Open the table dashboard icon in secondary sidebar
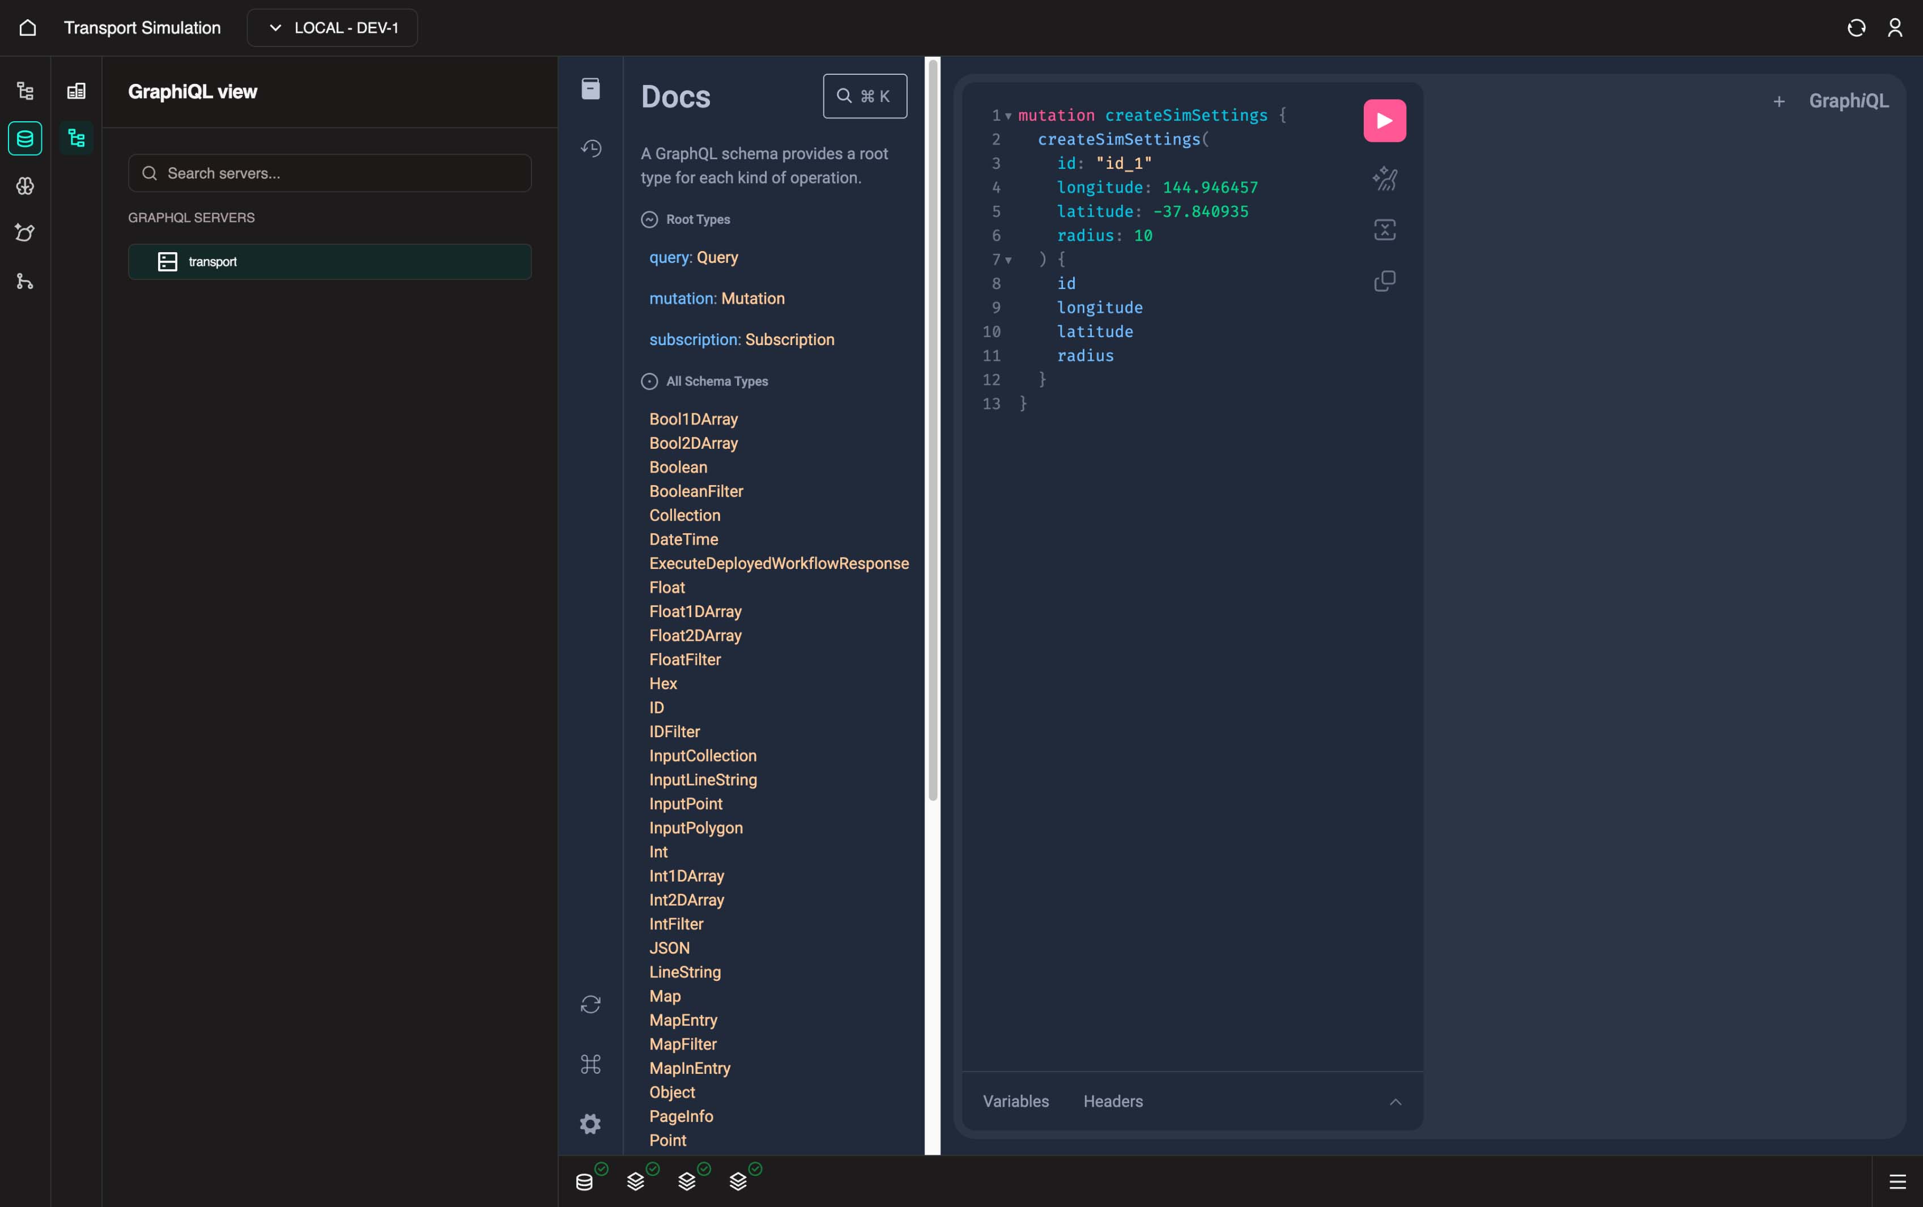1923x1207 pixels. click(76, 91)
